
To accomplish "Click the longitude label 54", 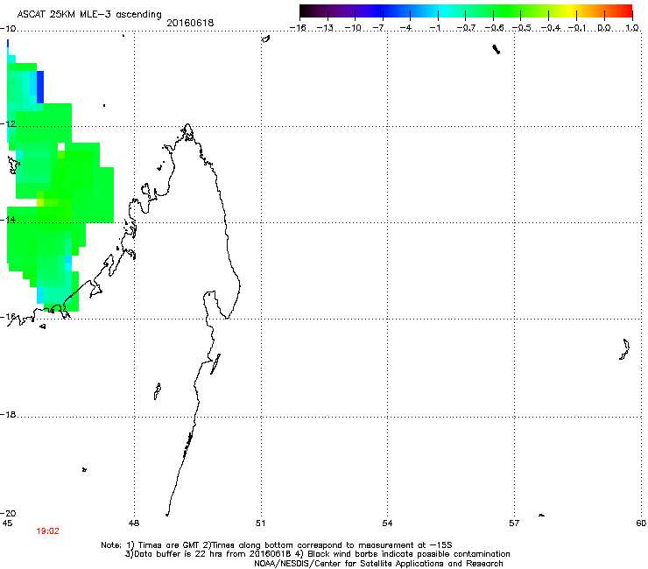I will pyautogui.click(x=387, y=523).
